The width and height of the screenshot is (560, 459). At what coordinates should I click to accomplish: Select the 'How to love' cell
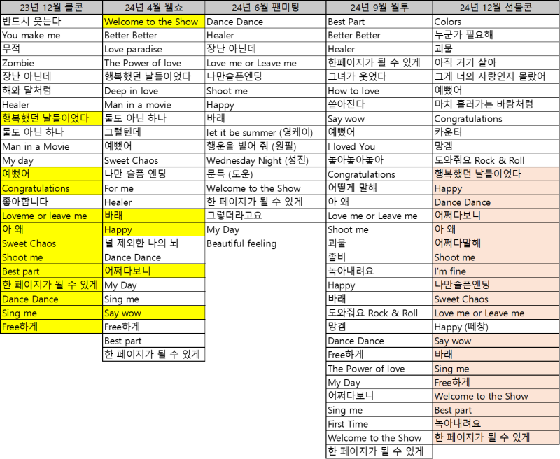coord(379,91)
